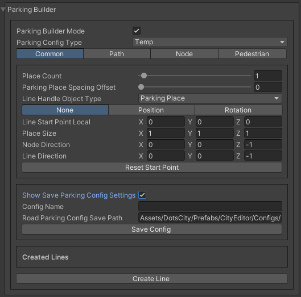Select the None handle mode tab
Viewport: 301px width, 297px height.
(65, 110)
